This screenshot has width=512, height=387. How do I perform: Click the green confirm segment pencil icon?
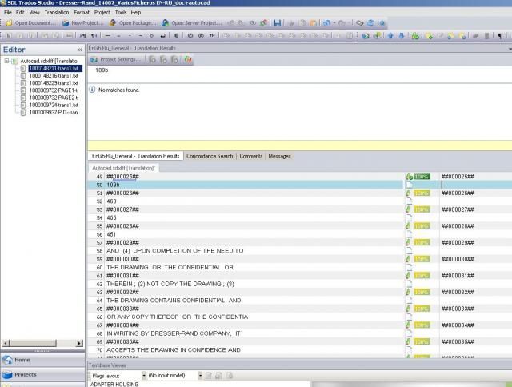[x=415, y=36]
